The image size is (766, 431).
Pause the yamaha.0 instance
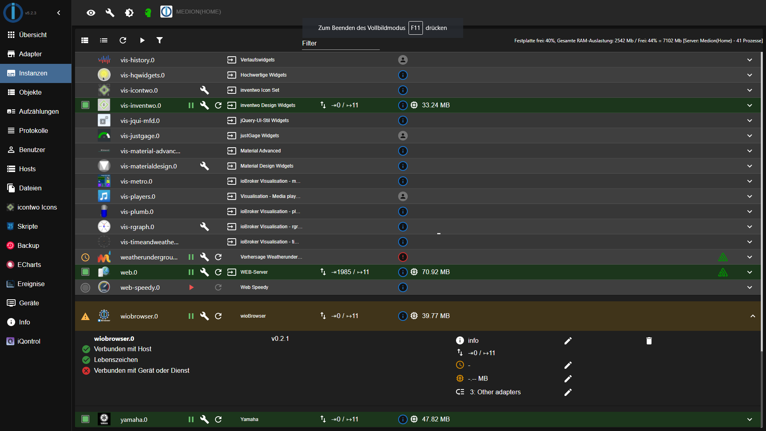pyautogui.click(x=191, y=419)
